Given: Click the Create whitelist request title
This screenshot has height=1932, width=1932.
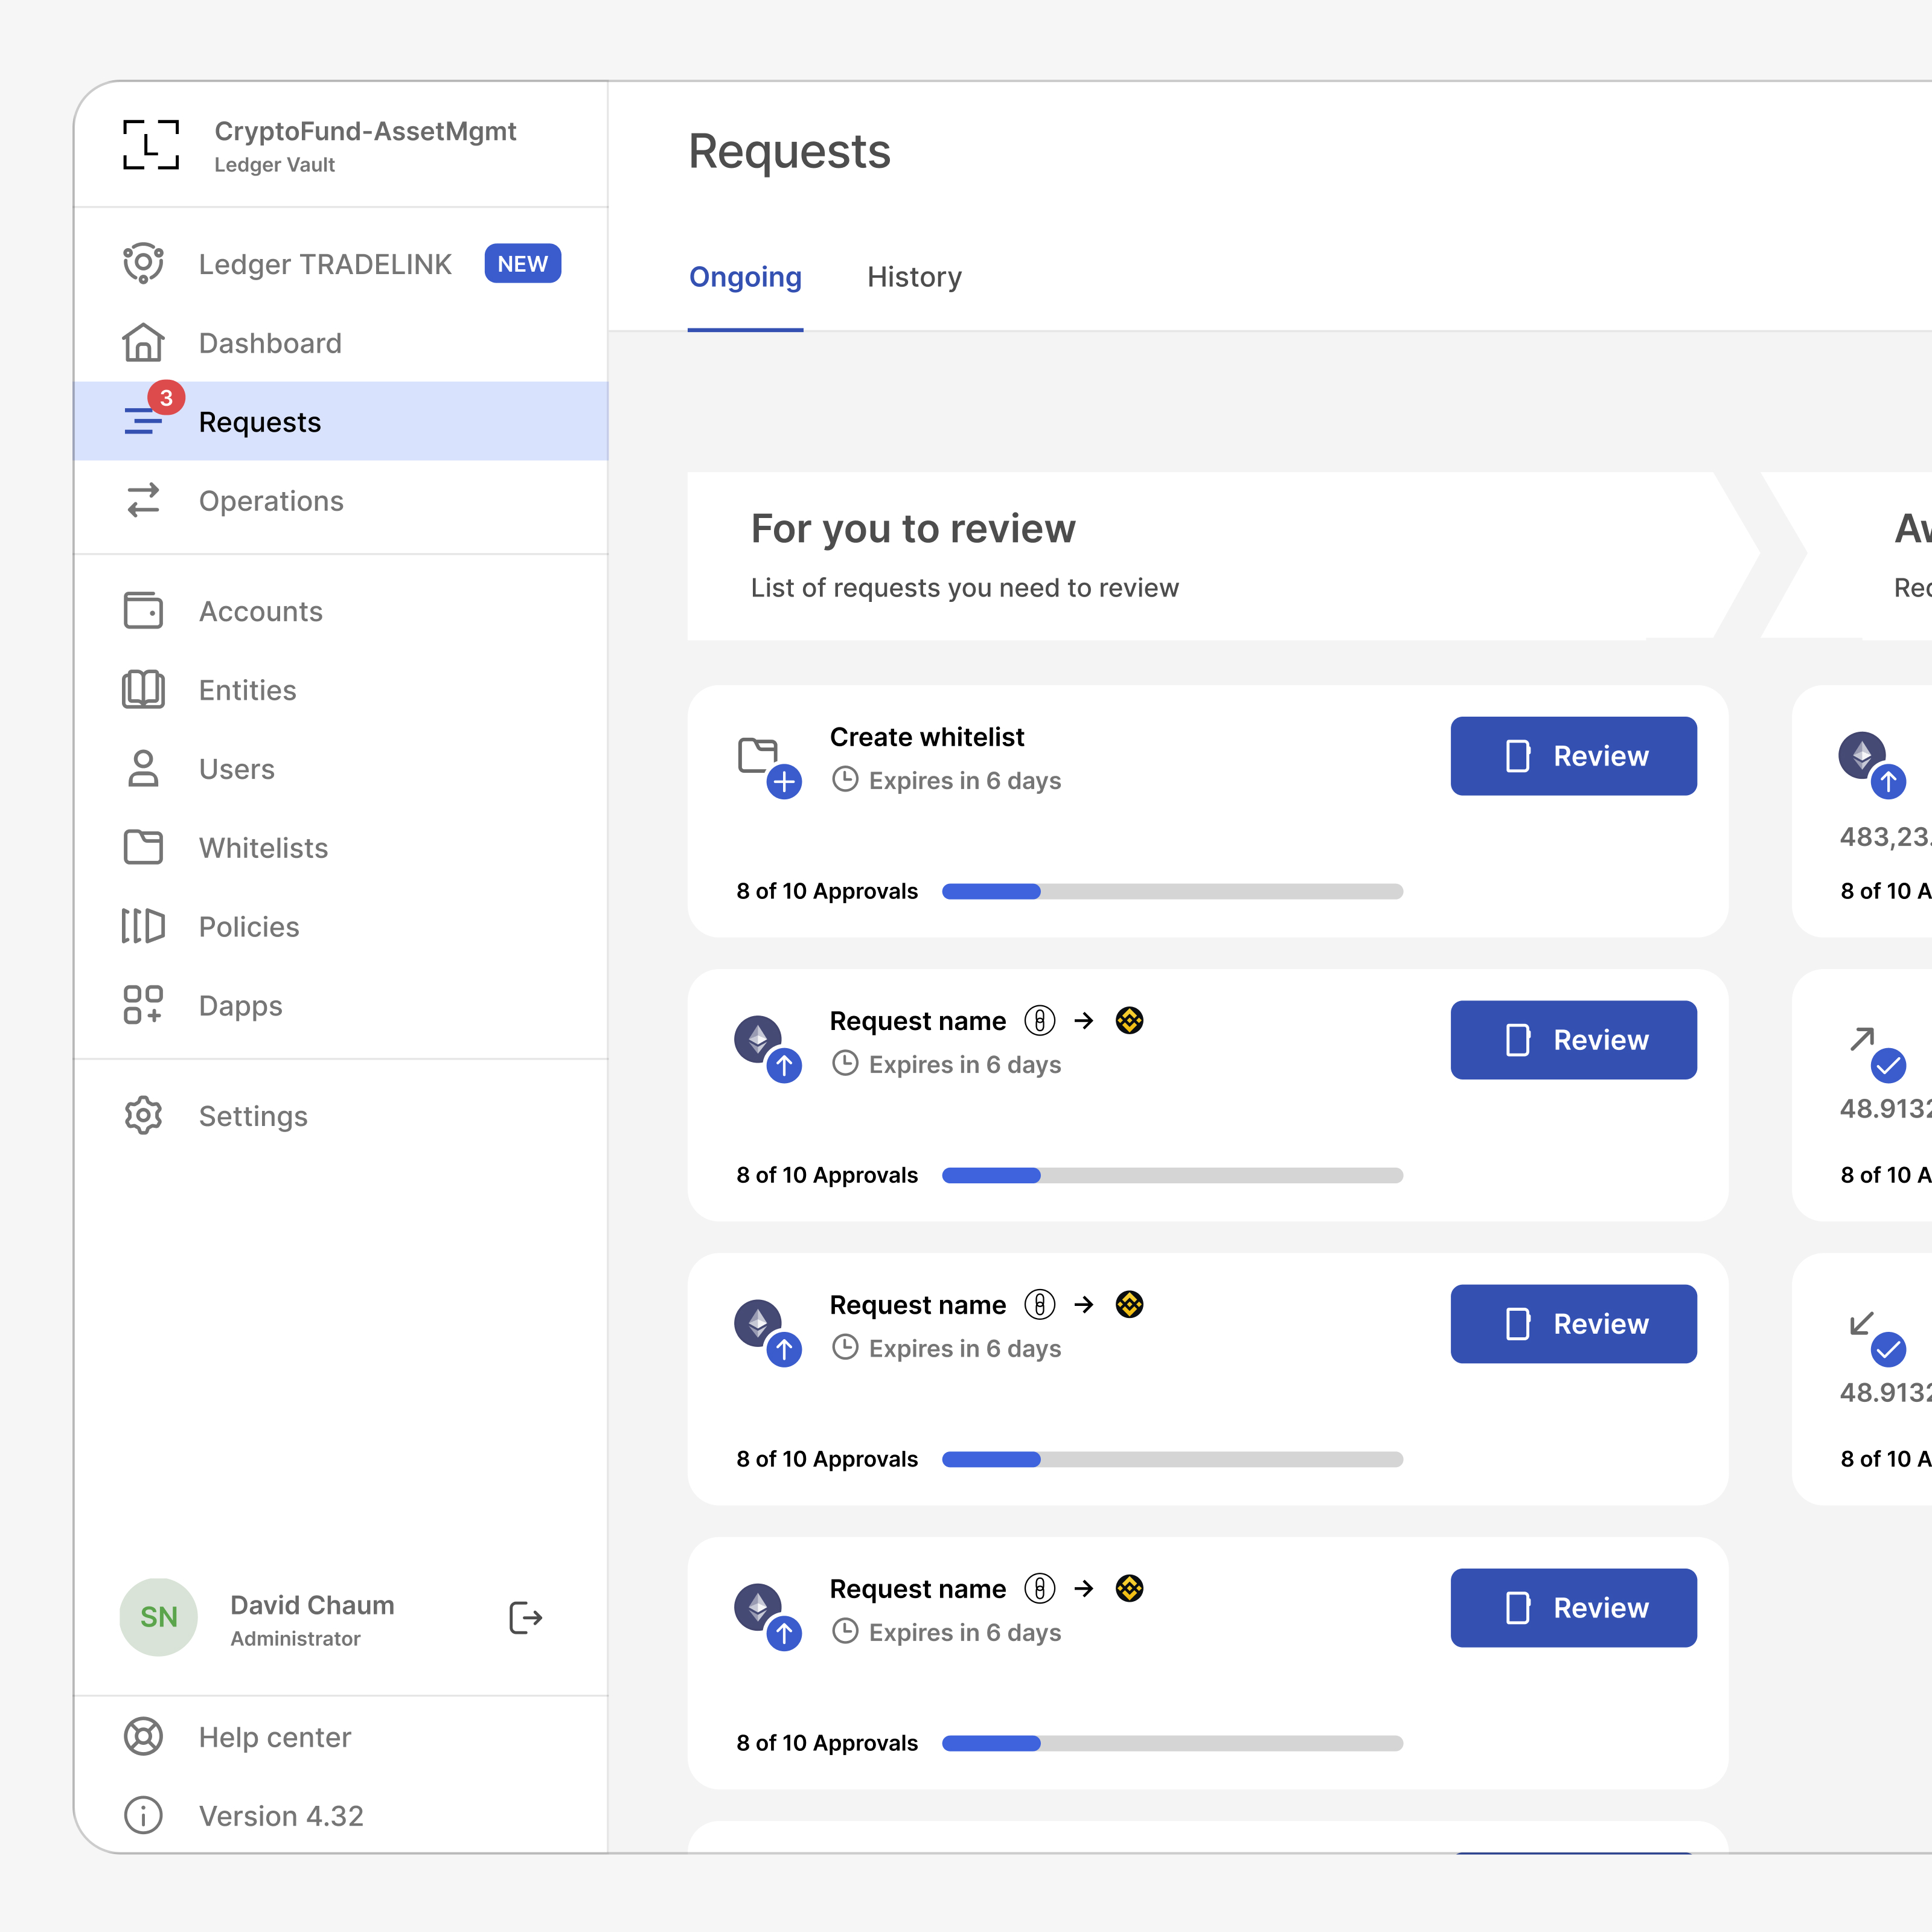Looking at the screenshot, I should click(926, 737).
